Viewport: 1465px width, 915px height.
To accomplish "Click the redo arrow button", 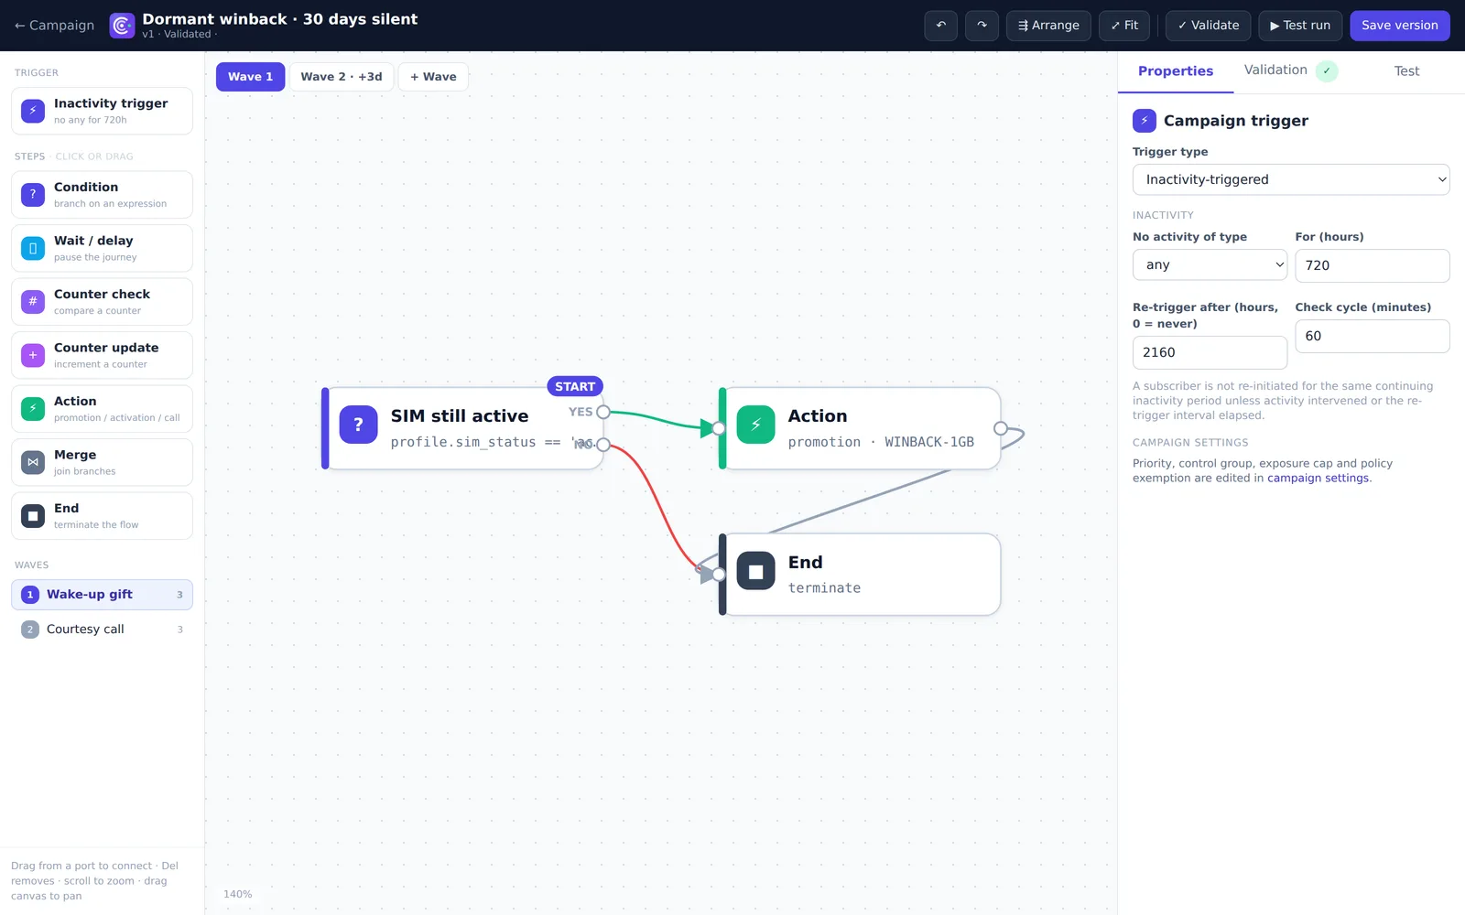I will pyautogui.click(x=982, y=26).
